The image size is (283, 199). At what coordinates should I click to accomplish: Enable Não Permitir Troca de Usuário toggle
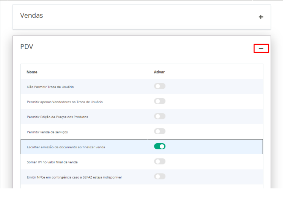tap(160, 86)
